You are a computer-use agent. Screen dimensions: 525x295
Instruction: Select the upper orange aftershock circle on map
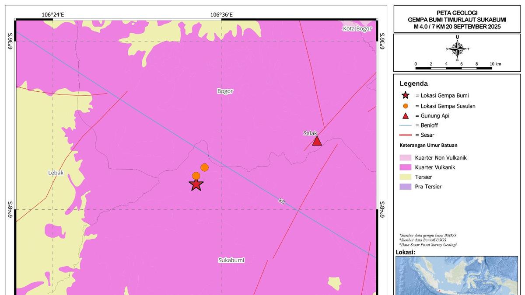(204, 167)
